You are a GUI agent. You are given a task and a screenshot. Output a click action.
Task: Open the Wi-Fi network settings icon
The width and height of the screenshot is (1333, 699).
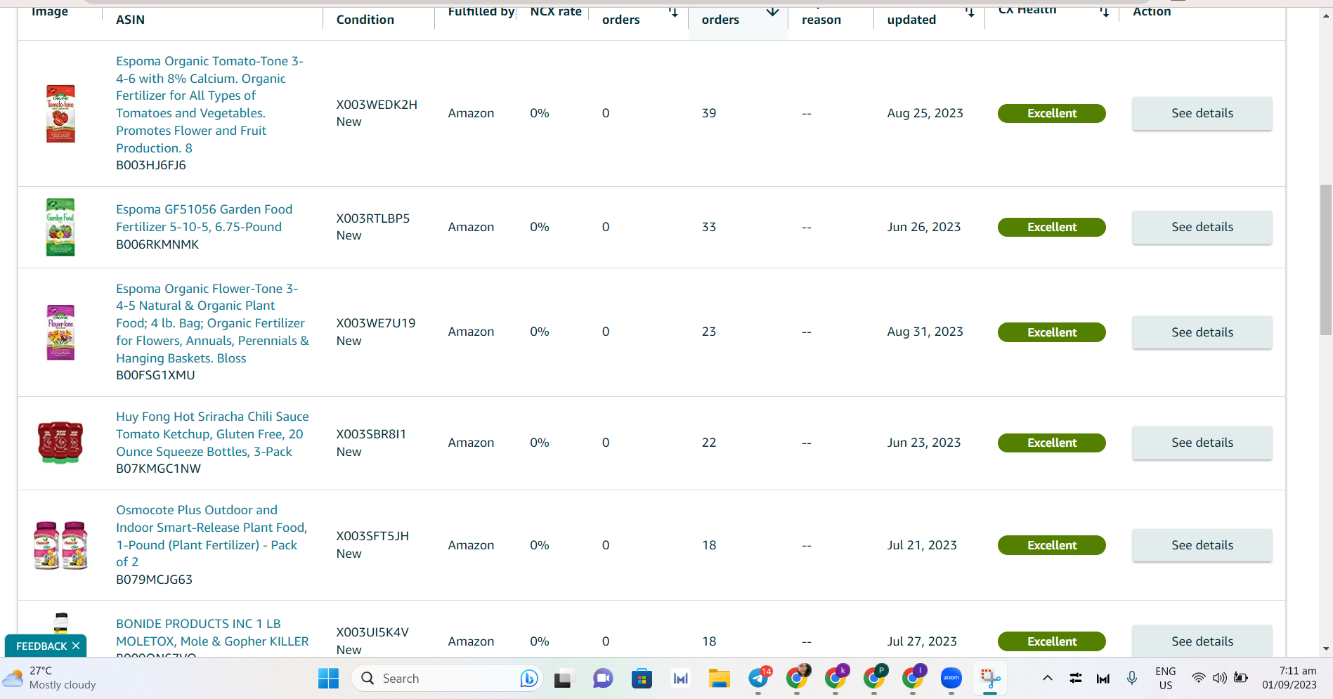point(1199,678)
